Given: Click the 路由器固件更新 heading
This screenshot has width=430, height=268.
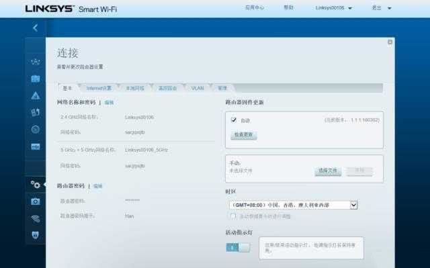Looking at the screenshot, I should click(245, 103).
